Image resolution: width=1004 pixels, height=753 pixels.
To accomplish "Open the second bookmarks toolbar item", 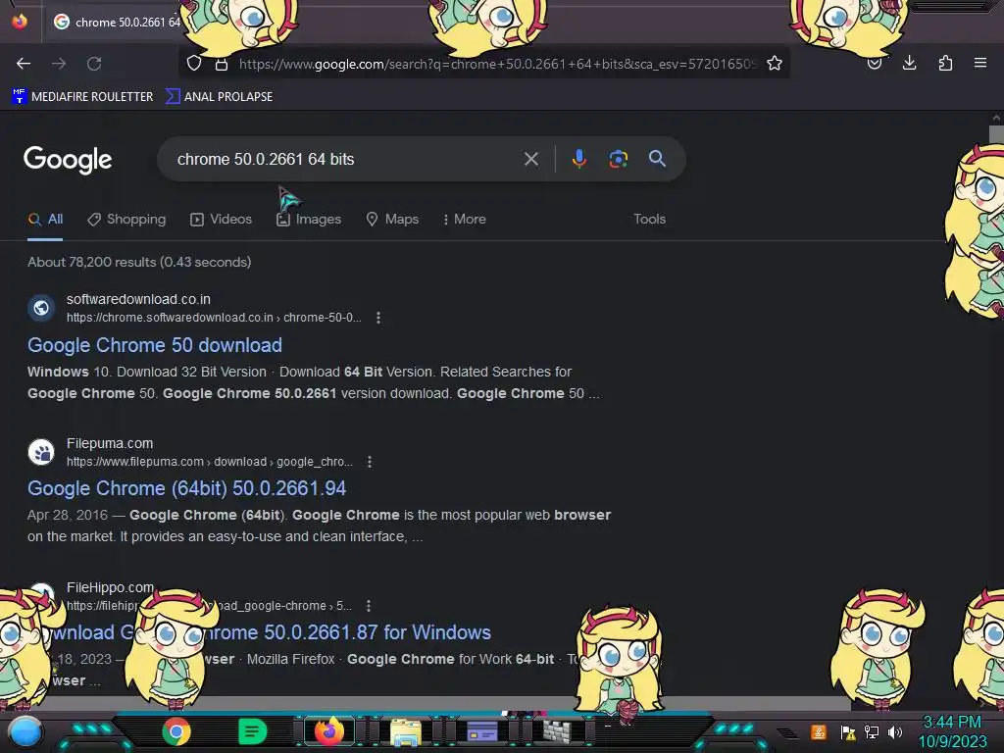I will tap(219, 97).
